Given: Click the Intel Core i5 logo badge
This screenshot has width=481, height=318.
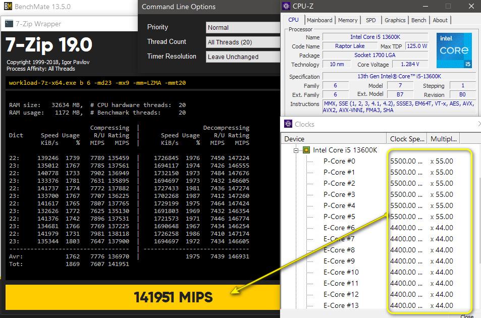Looking at the screenshot, I should coord(454,50).
